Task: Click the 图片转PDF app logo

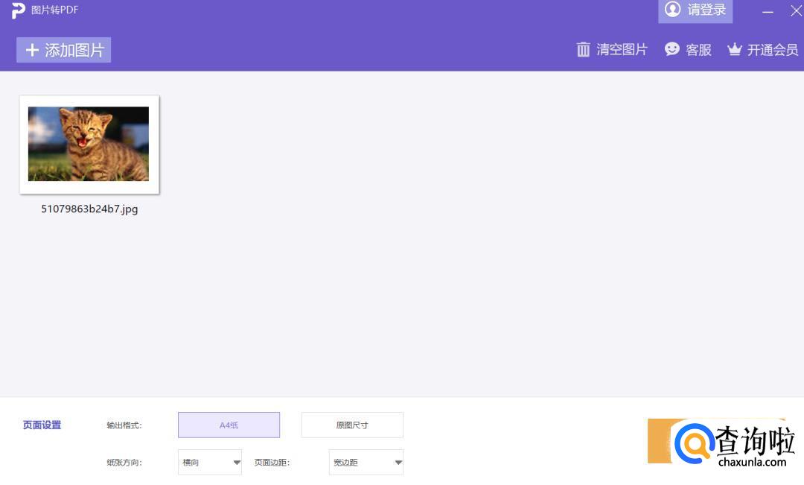Action: (18, 10)
